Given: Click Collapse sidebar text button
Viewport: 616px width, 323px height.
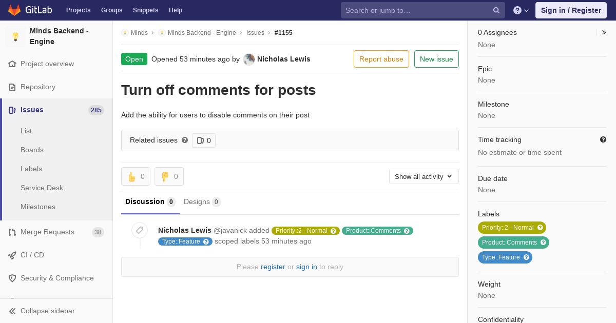Looking at the screenshot, I should coord(48,311).
